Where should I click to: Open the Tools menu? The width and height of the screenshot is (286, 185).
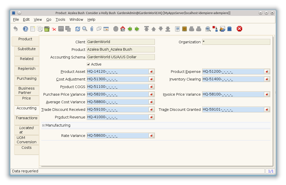(x=60, y=19)
